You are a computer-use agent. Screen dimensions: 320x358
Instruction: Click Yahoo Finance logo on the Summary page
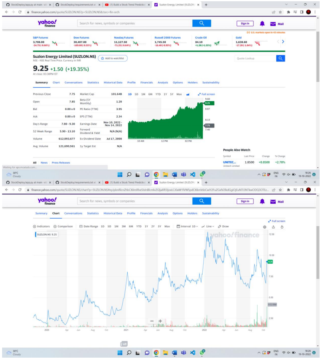(x=47, y=23)
